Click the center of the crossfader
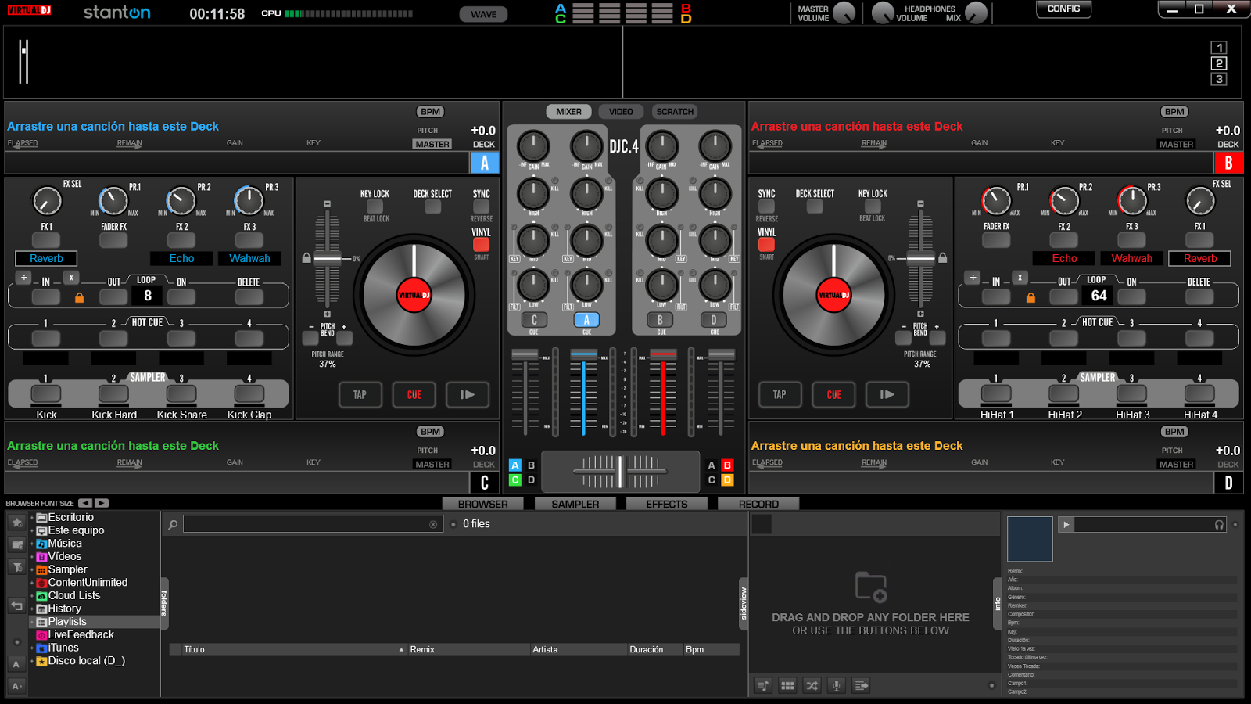The height and width of the screenshot is (704, 1251). coord(619,472)
